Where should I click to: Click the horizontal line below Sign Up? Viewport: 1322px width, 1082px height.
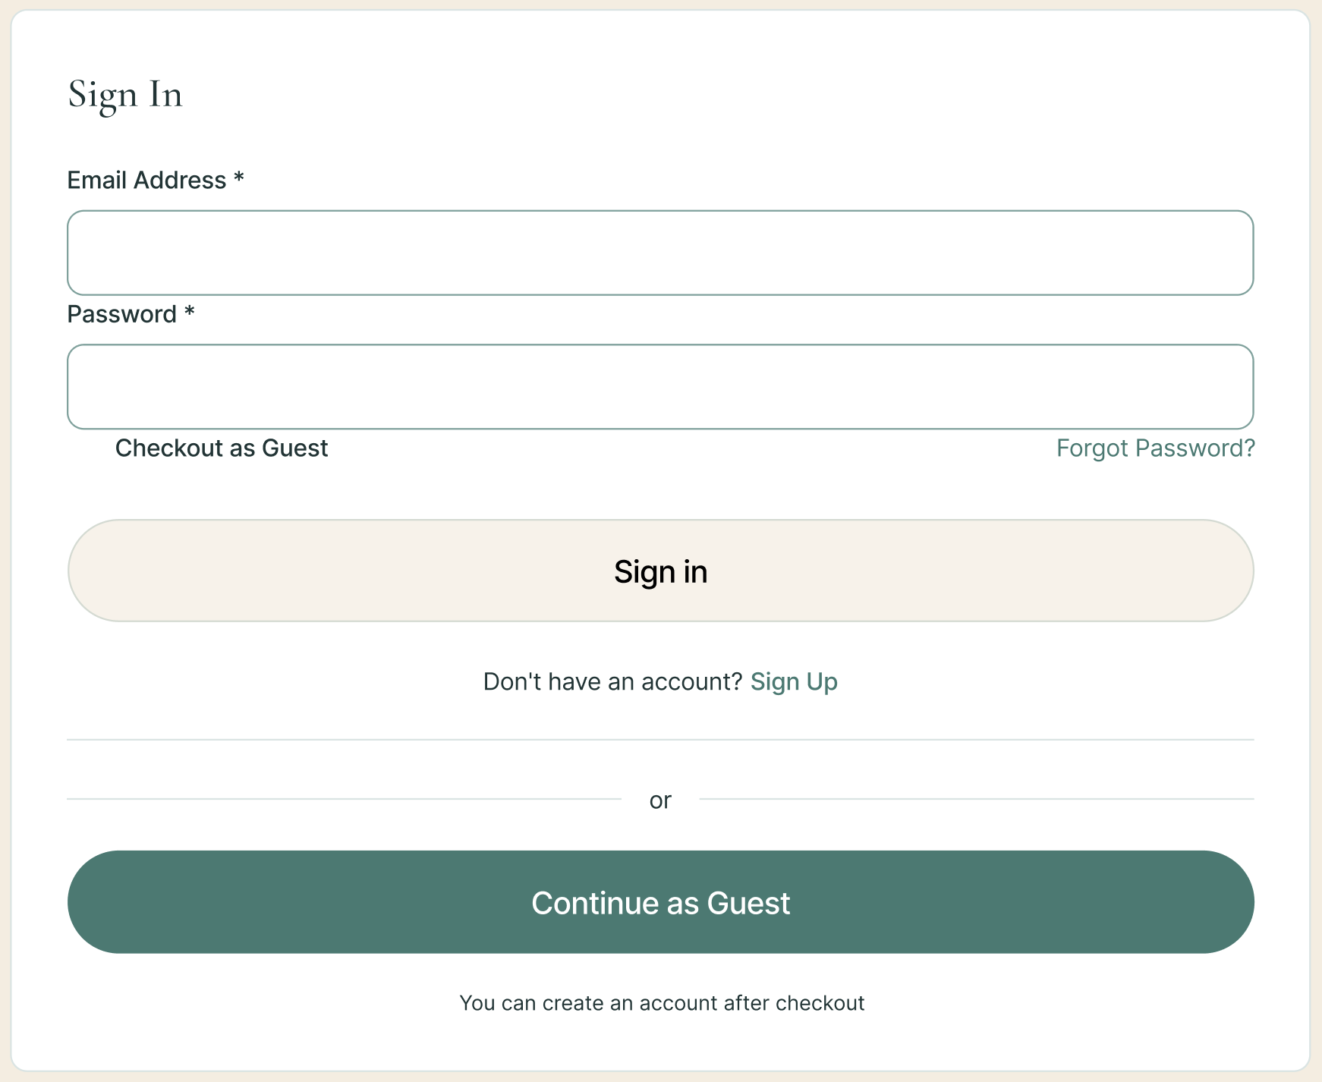[660, 740]
